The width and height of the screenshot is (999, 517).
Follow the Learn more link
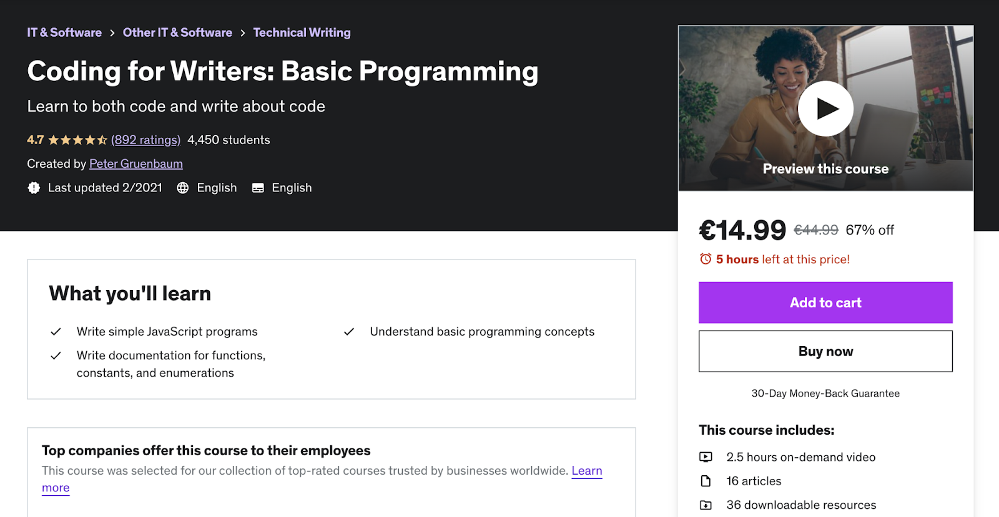click(586, 471)
